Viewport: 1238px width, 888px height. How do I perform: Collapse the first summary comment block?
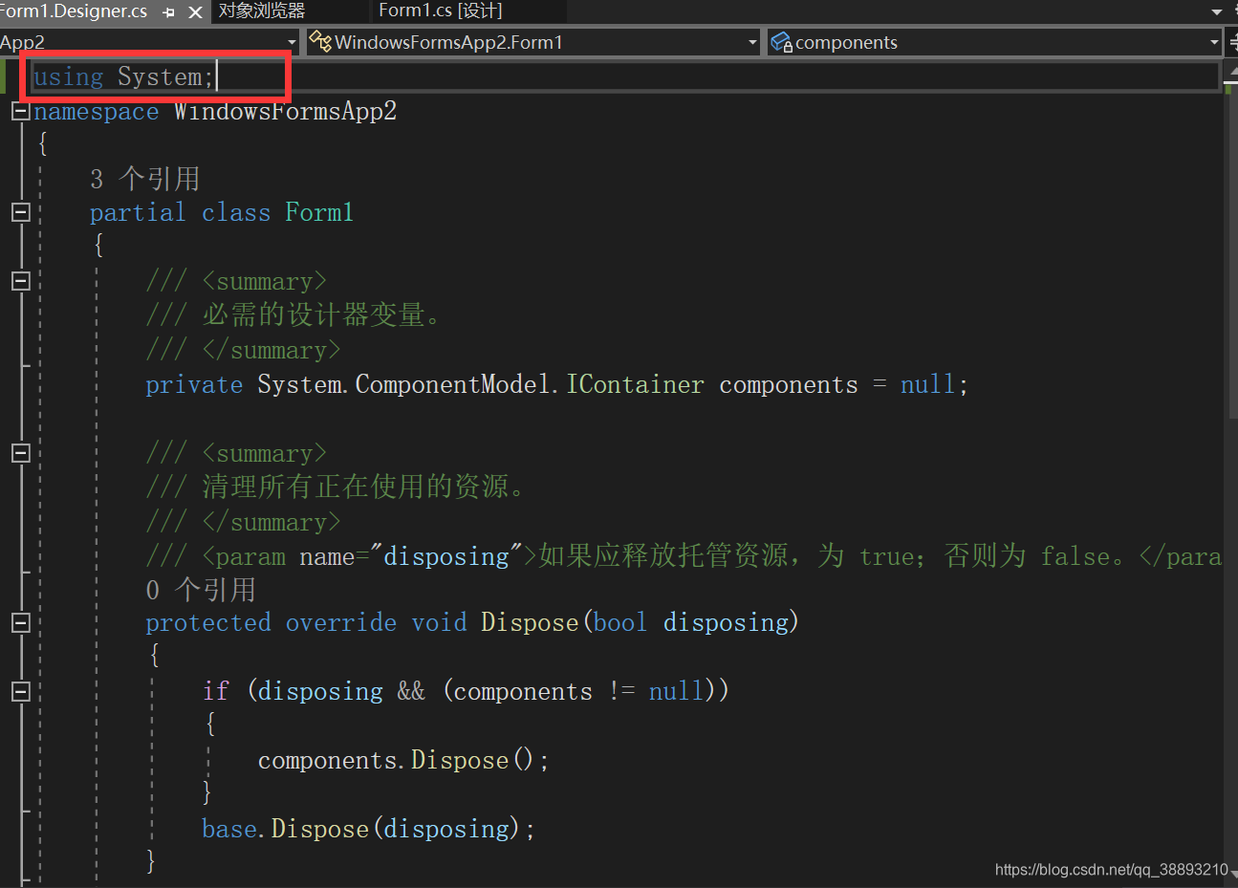(20, 280)
